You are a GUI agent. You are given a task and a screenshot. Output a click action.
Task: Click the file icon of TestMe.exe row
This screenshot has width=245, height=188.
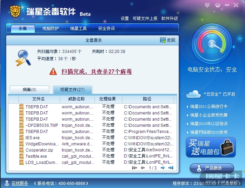tap(21, 156)
